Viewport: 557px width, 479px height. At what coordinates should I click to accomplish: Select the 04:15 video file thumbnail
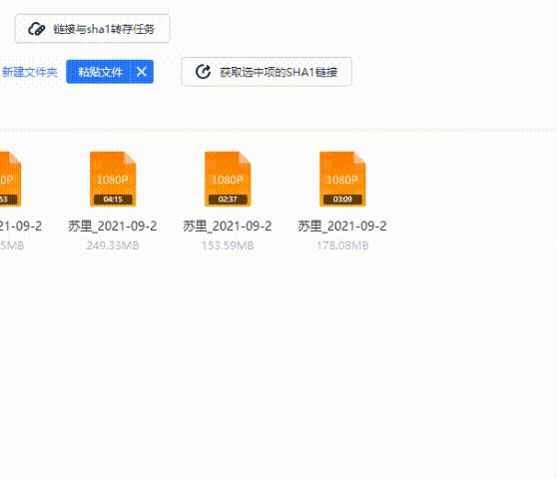[x=113, y=179]
